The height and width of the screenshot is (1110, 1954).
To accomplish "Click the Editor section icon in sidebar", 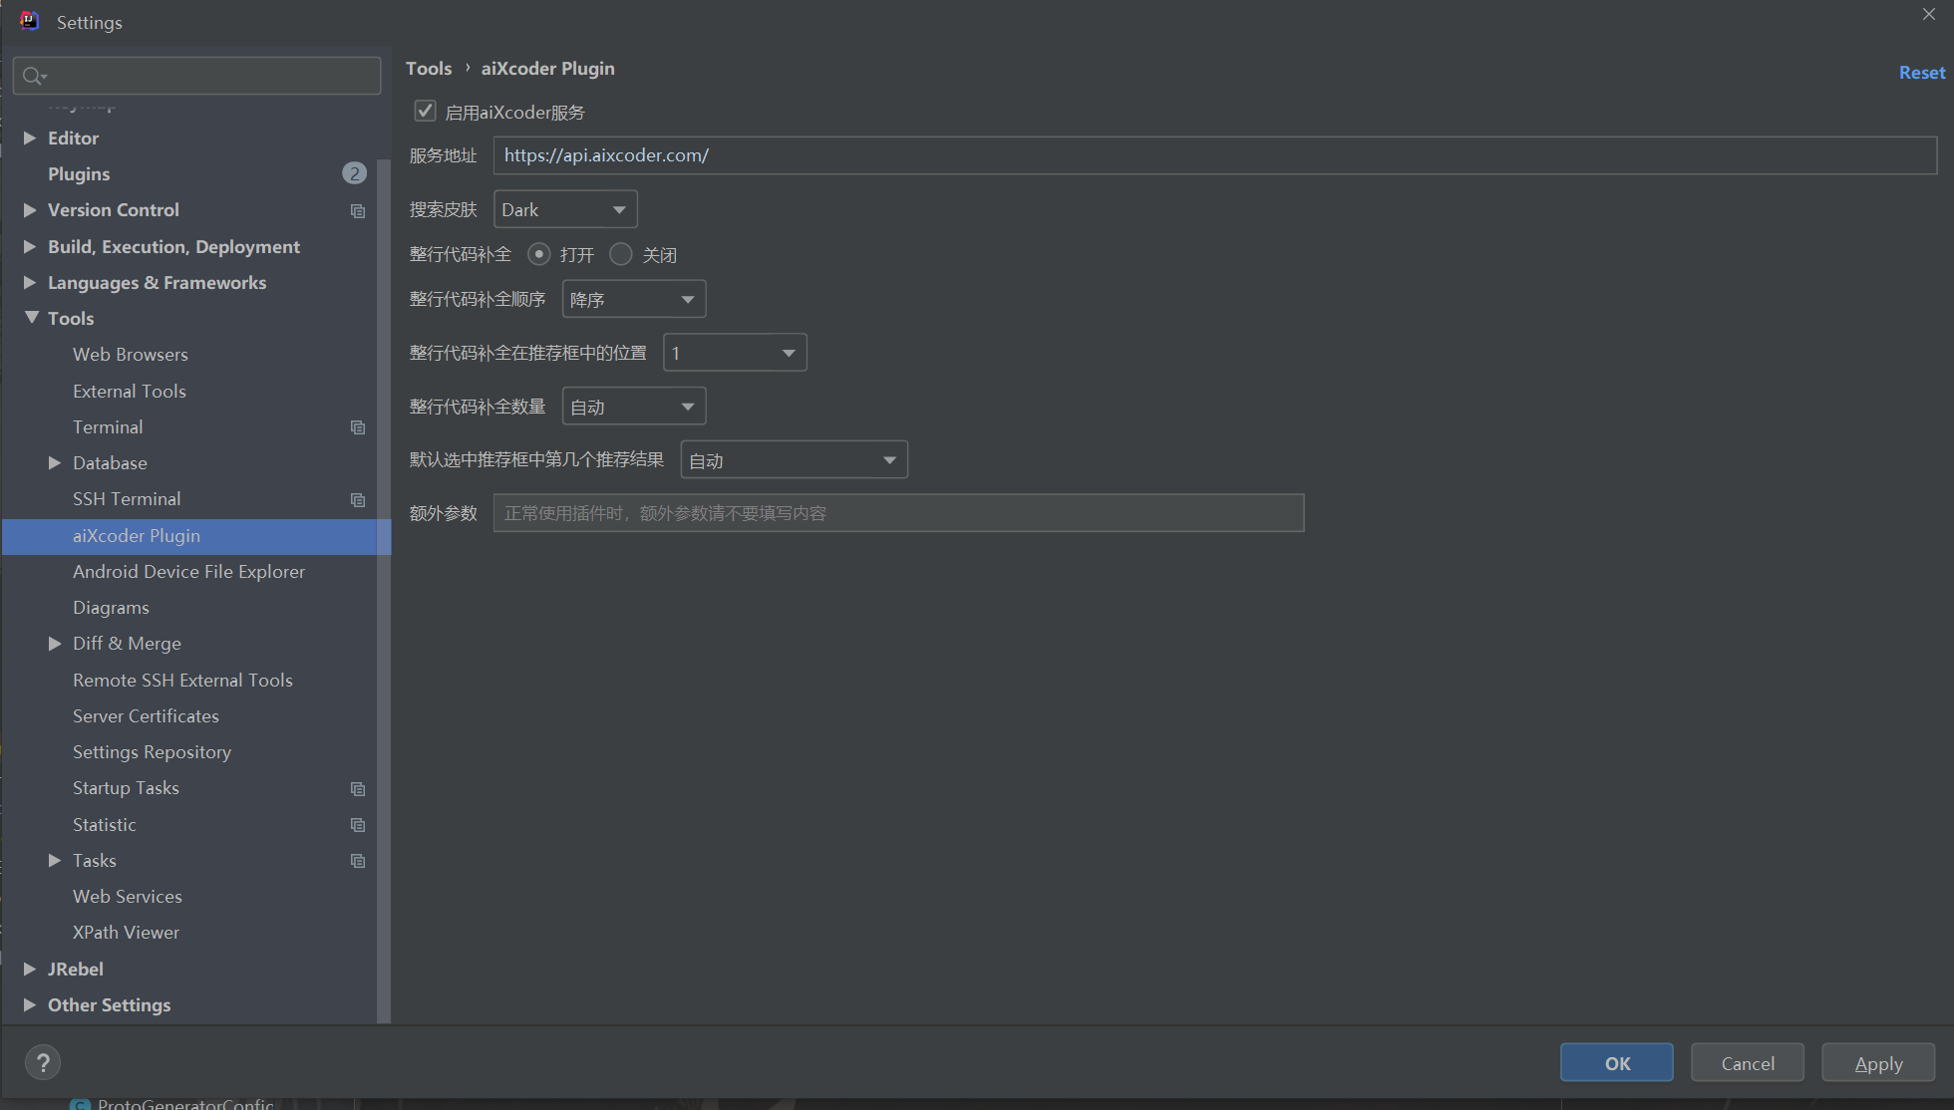I will (30, 137).
